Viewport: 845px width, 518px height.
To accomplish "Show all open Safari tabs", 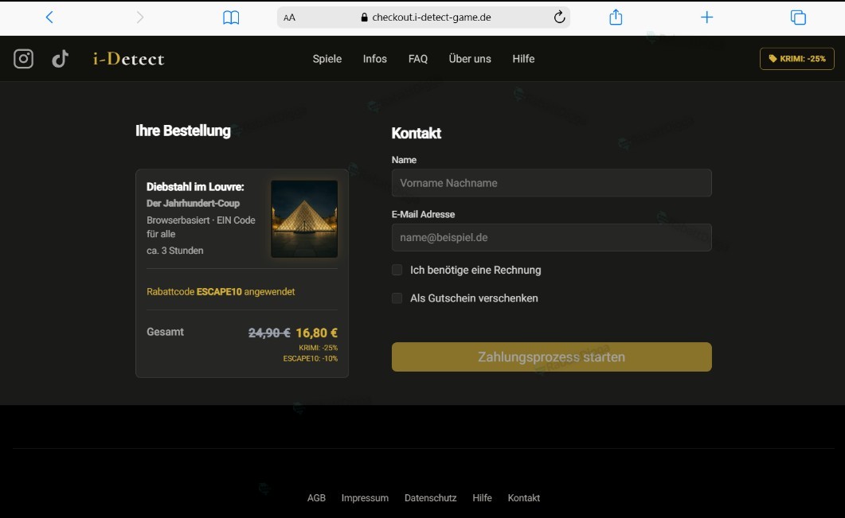I will 798,18.
